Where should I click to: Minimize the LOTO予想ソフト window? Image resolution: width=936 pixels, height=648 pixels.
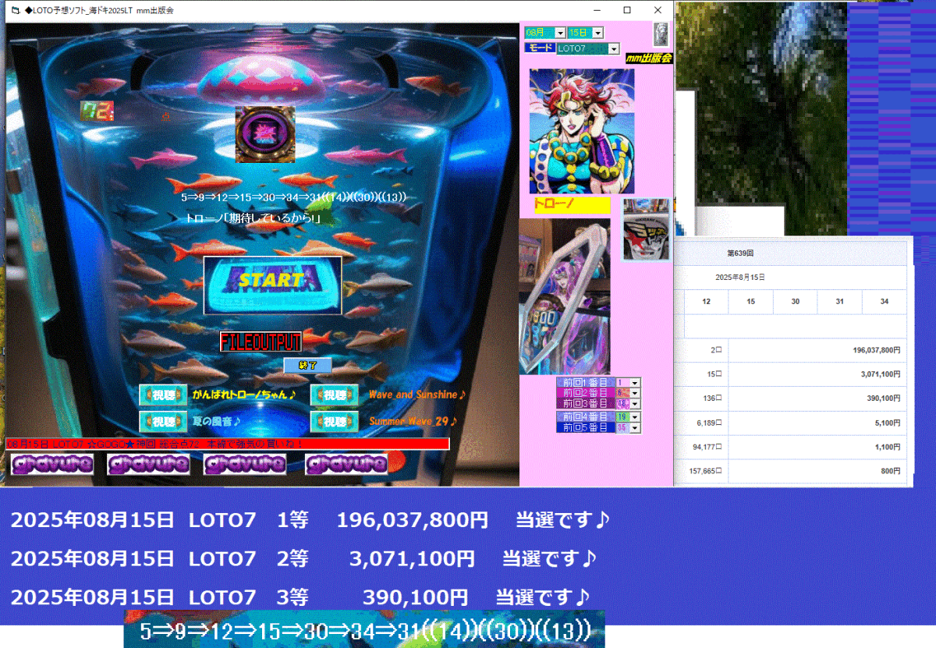pyautogui.click(x=597, y=11)
